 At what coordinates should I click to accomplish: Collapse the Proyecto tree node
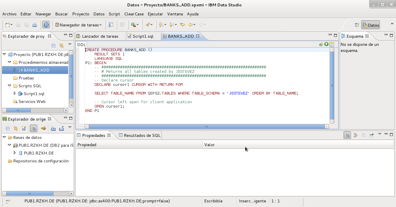4,54
